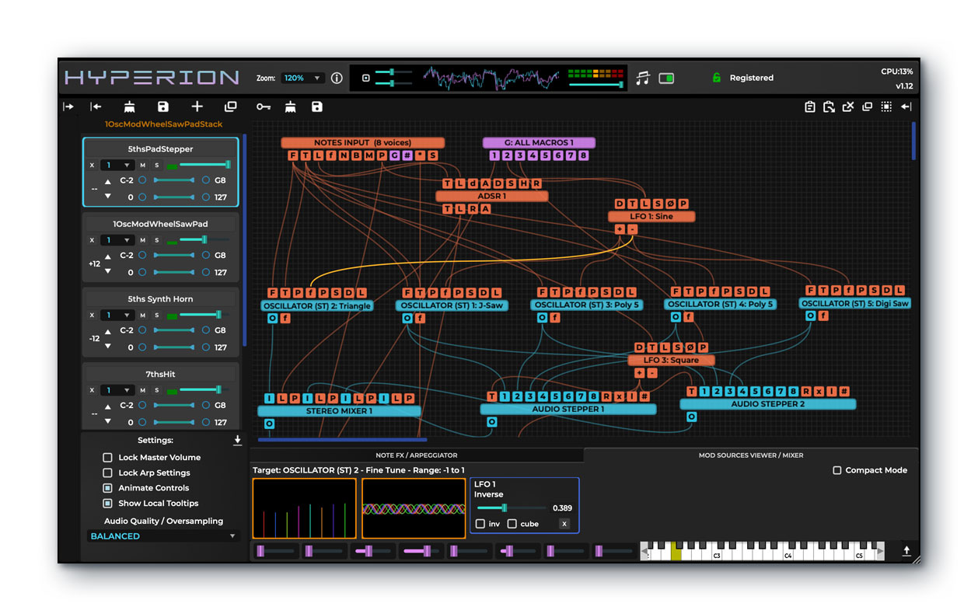The height and width of the screenshot is (614, 978).
Task: Remove the 5thsPadStepper layer with its X
Action: pyautogui.click(x=92, y=165)
